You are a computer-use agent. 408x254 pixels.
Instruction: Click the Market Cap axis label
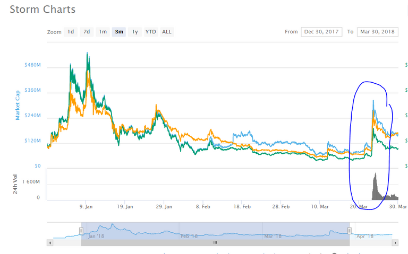coord(18,105)
